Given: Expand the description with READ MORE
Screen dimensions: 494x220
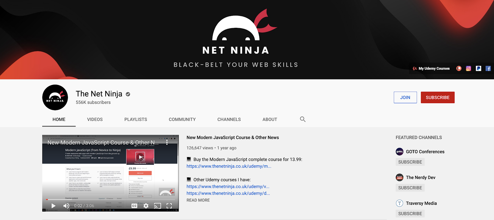Looking at the screenshot, I should tap(198, 200).
